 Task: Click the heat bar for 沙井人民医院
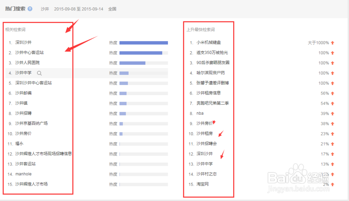point(143,63)
